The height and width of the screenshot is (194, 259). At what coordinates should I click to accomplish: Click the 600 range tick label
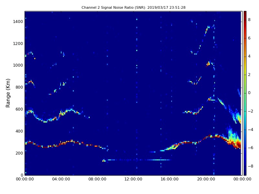[19, 109]
